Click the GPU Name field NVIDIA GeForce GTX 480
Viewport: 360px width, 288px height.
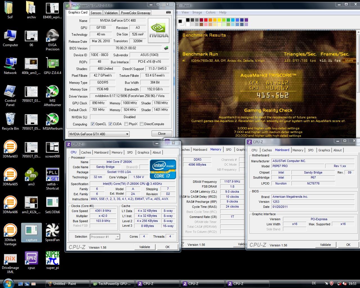[118, 21]
